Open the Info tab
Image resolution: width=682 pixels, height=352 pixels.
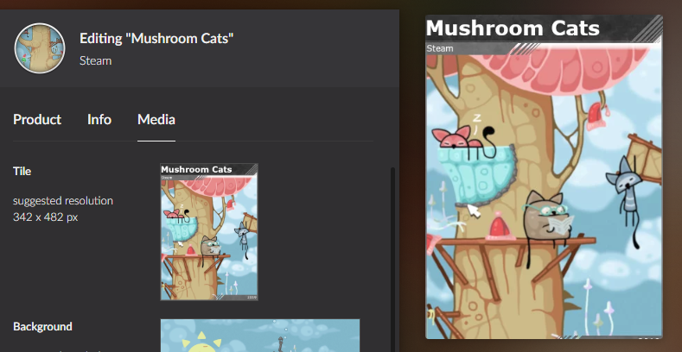(x=99, y=119)
